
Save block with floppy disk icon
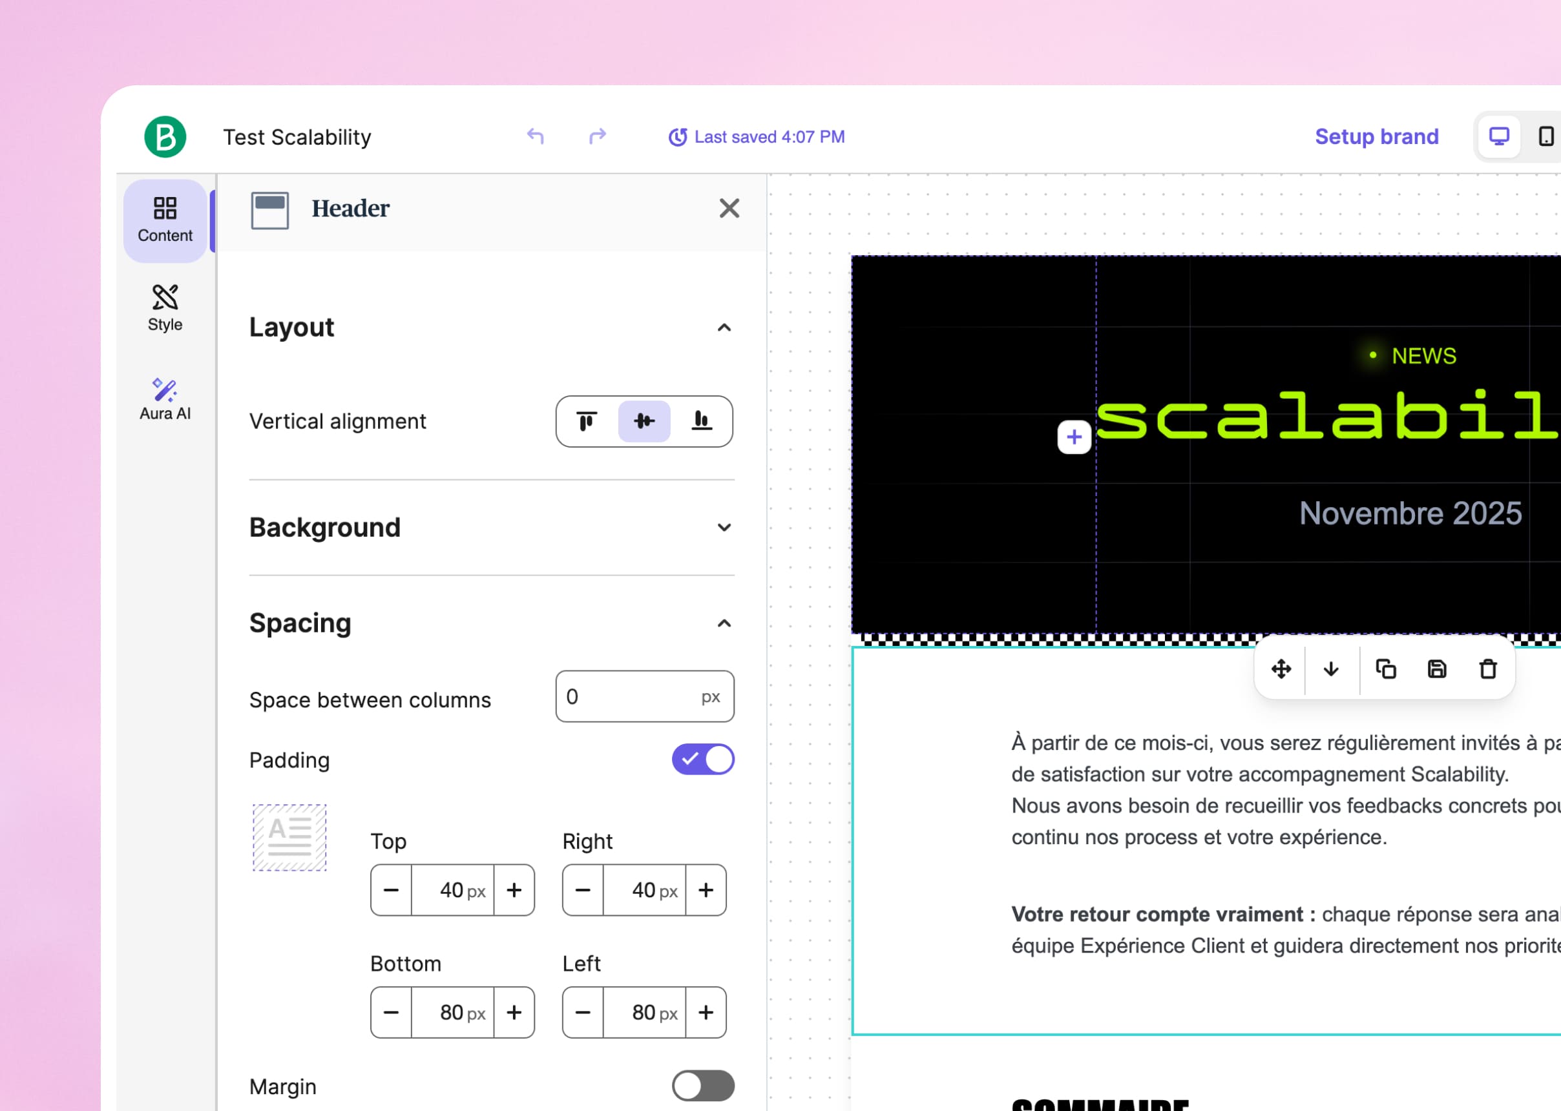point(1436,669)
